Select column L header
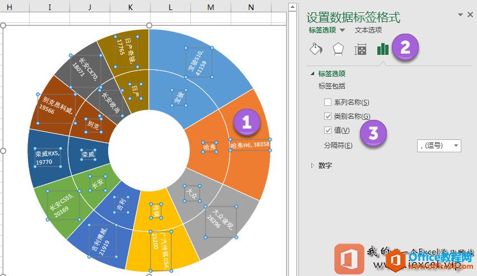This screenshot has width=477, height=276. (x=170, y=7)
